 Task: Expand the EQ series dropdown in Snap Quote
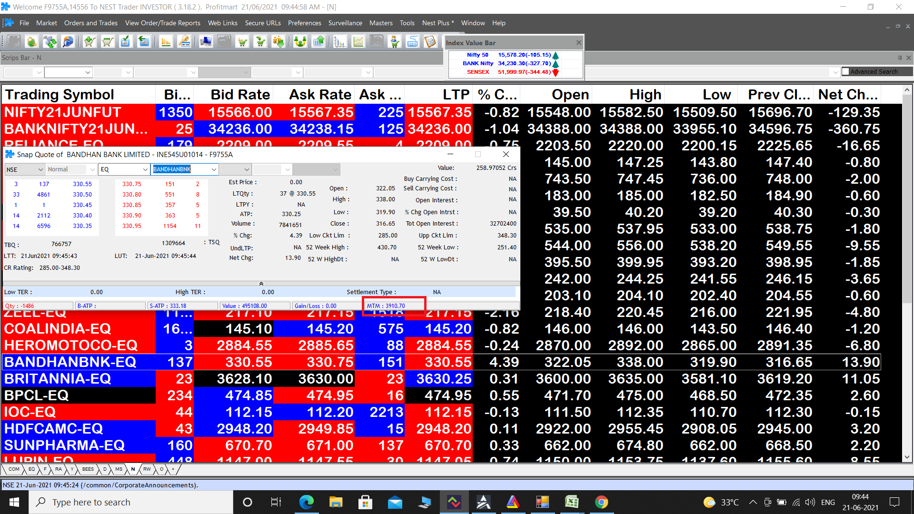[x=145, y=169]
